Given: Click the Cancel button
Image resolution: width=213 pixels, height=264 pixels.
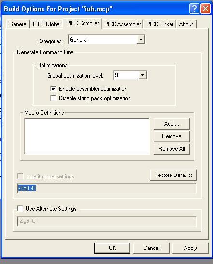Looking at the screenshot, I should 152,248.
